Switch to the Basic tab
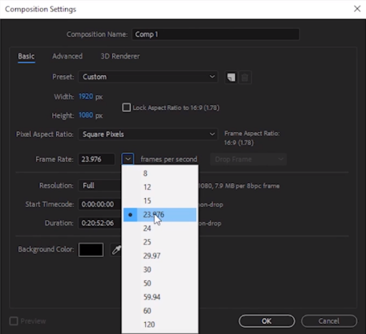Screen dimensions: 366x334 coord(27,57)
